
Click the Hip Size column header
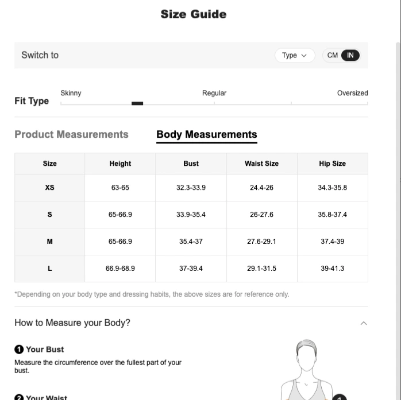333,164
